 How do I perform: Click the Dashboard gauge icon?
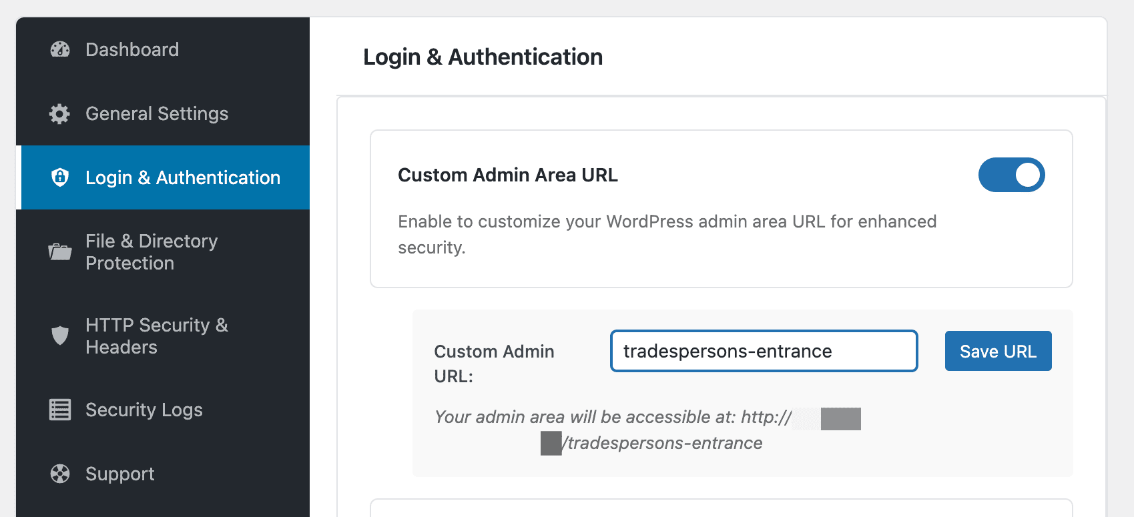point(60,49)
